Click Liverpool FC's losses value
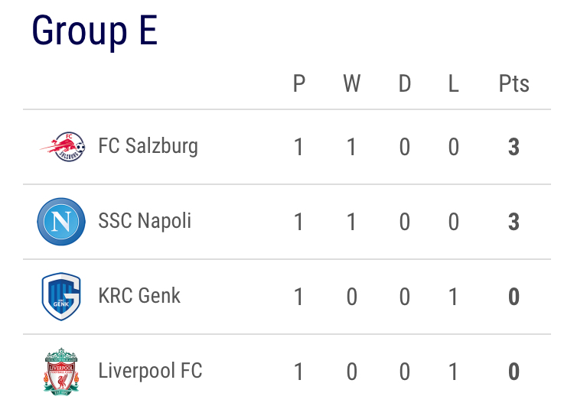 tap(453, 372)
